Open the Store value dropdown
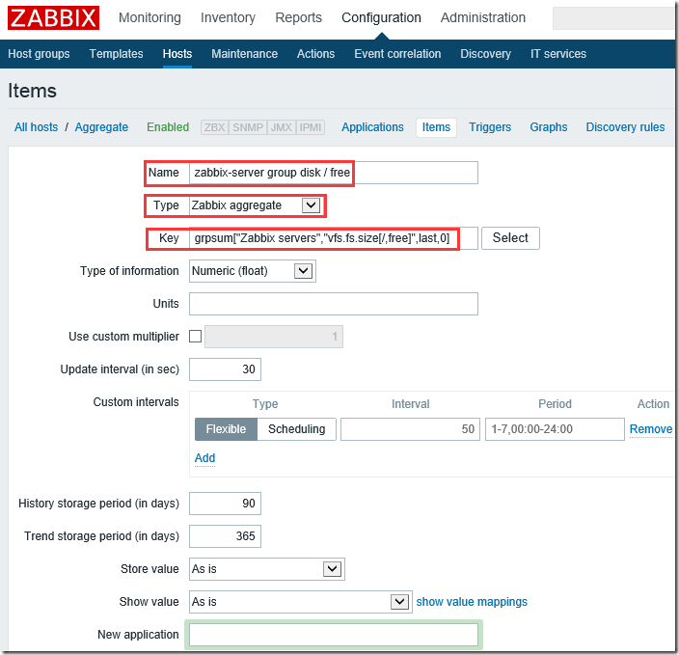 (x=267, y=569)
